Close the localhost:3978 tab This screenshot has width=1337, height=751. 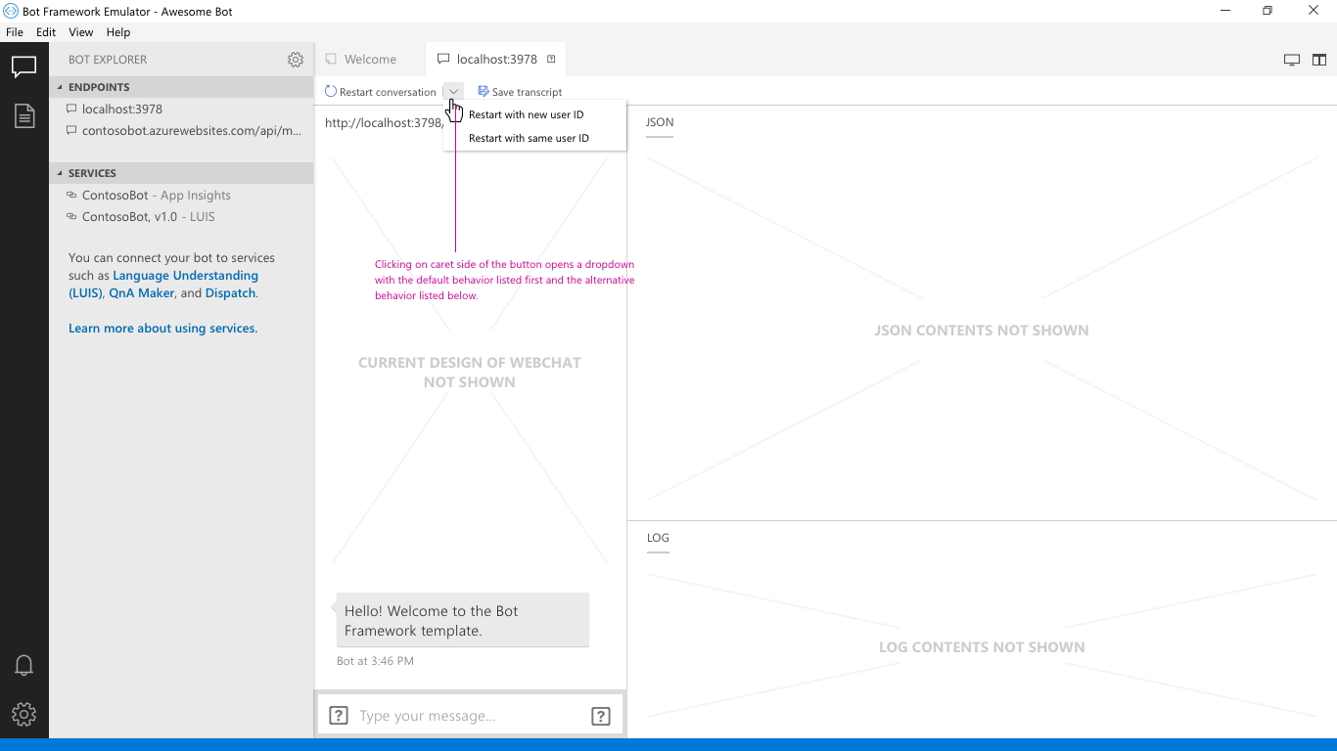[551, 59]
